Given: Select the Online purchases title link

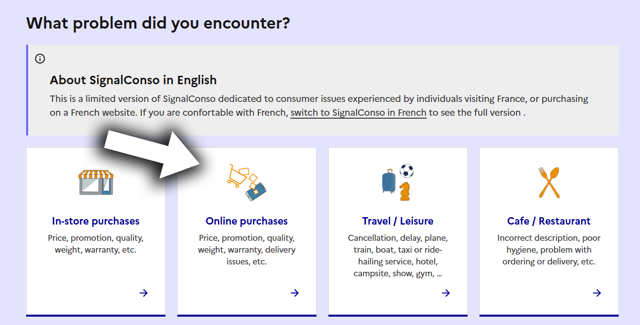Looking at the screenshot, I should tap(247, 221).
